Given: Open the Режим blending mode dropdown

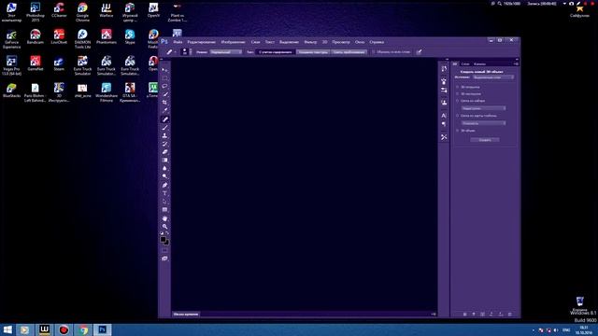Looking at the screenshot, I should (x=226, y=52).
